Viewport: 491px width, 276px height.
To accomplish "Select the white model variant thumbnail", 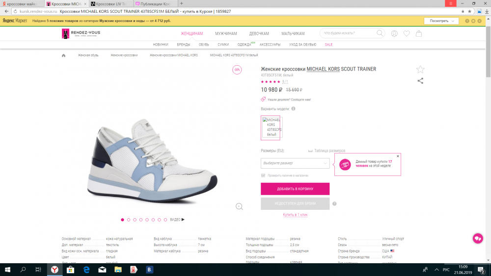I will pos(271,127).
